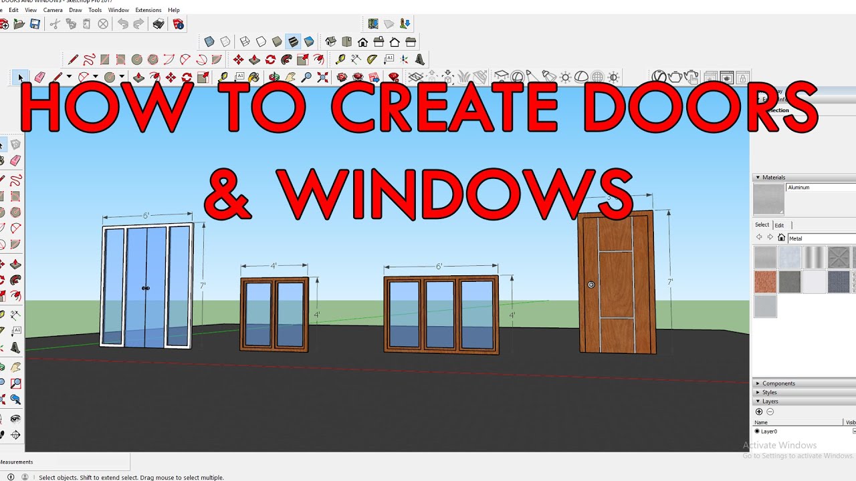The image size is (856, 481).
Task: Pick the pink Eraser tool in top toolbar
Action: pos(39,77)
